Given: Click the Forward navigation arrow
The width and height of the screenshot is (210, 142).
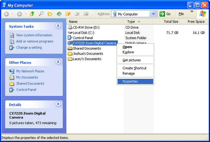Looking at the screenshot, I should [19, 14].
